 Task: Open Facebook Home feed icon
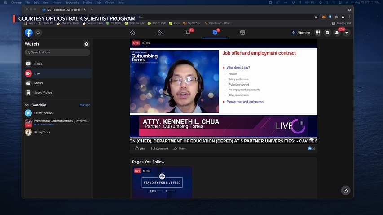pyautogui.click(x=132, y=33)
